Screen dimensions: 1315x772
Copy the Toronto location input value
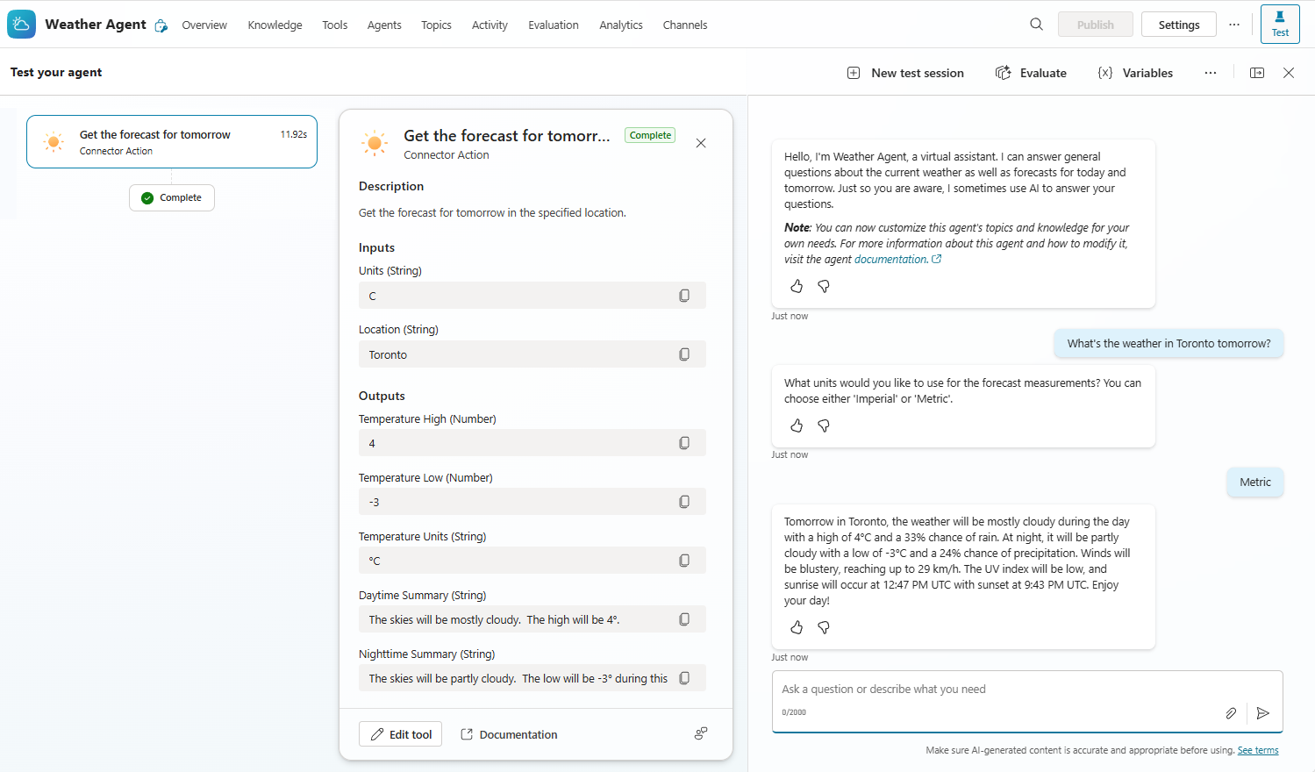(684, 354)
